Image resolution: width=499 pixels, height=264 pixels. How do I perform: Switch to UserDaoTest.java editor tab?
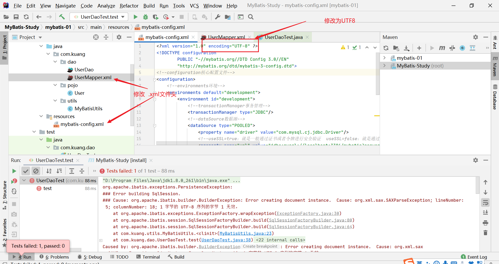tap(283, 37)
